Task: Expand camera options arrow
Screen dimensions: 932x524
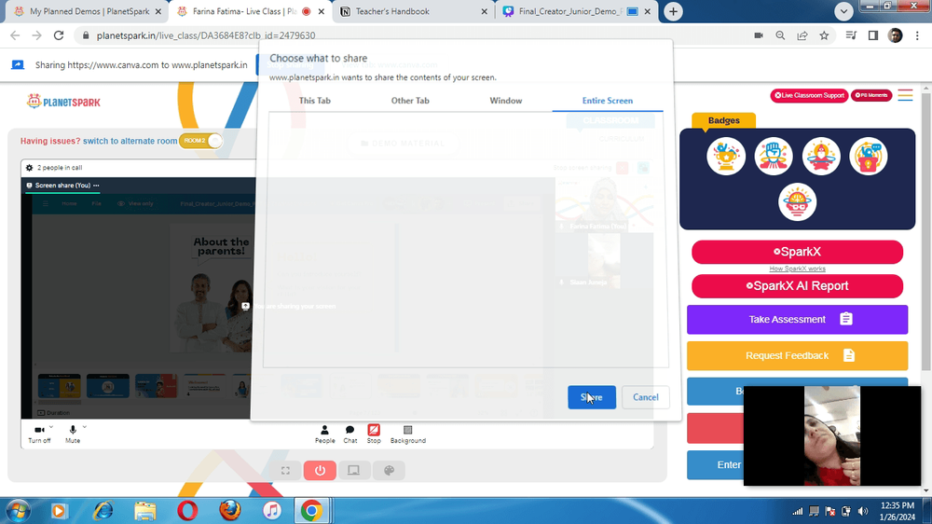Action: 51,426
